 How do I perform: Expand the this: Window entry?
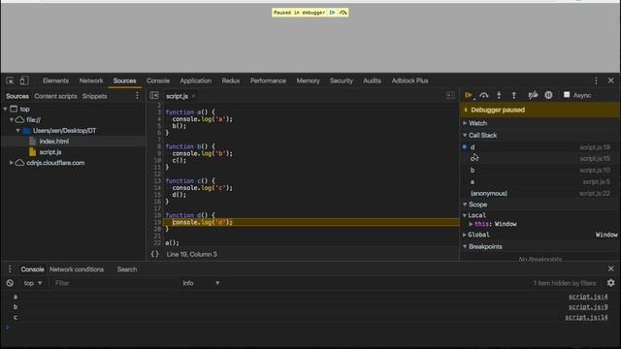tap(471, 224)
